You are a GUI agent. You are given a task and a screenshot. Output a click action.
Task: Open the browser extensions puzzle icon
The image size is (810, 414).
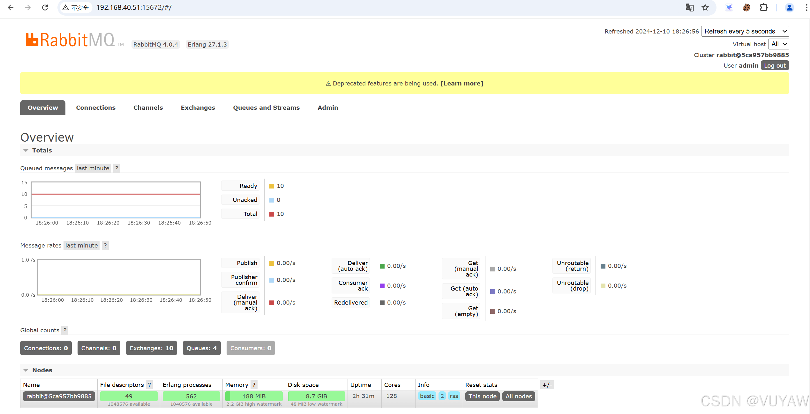pos(764,7)
